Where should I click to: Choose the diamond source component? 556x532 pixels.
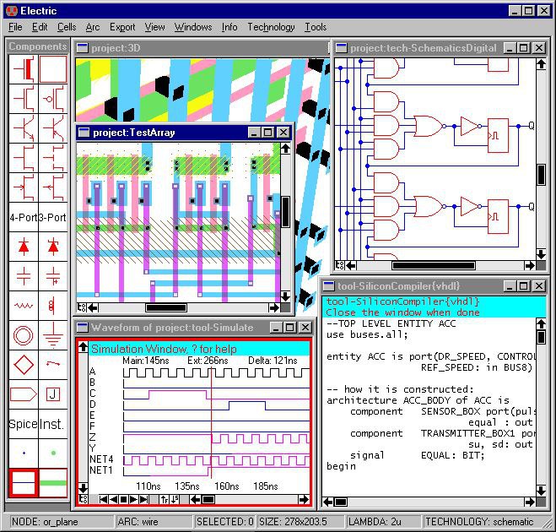pos(24,365)
